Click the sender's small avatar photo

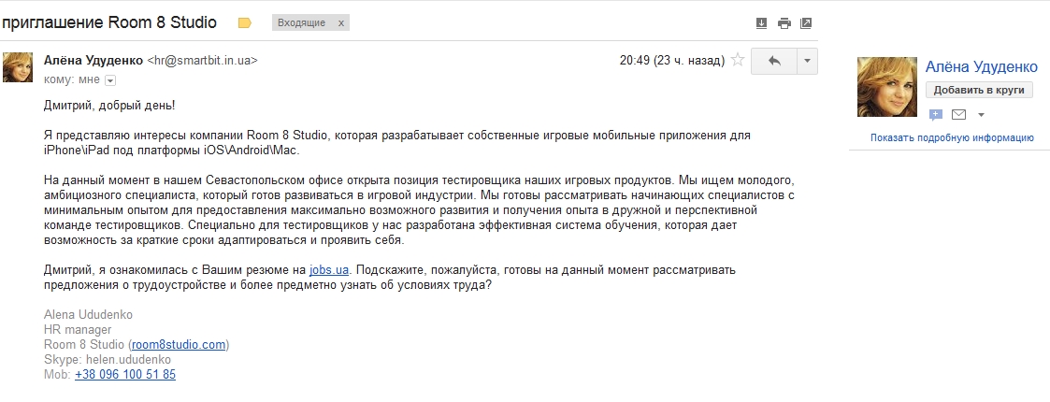click(19, 67)
